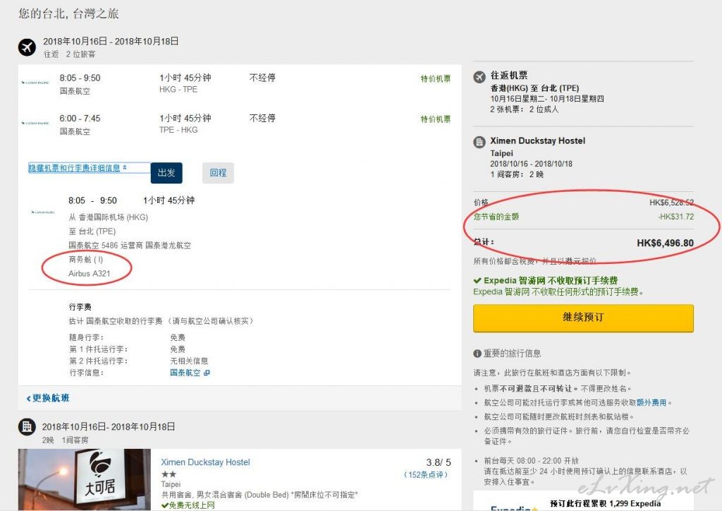Click the 特价机票 label on 8:05 flight
722x511 pixels.
(436, 79)
